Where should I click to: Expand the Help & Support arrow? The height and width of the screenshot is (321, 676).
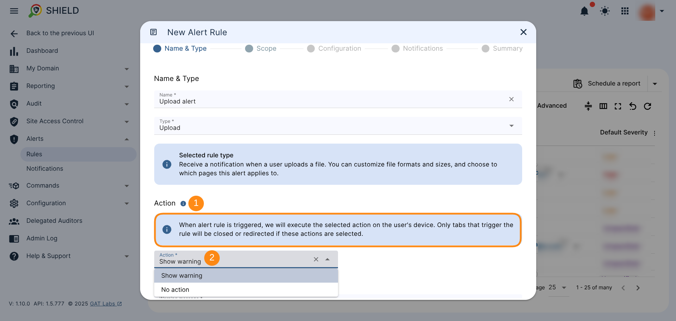tap(127, 256)
